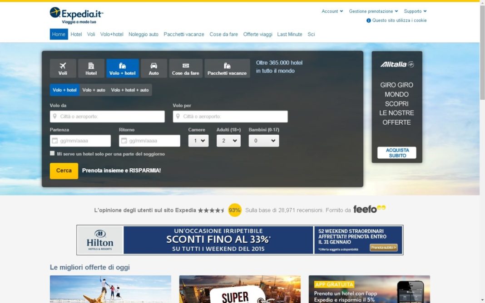Click the yellow Cerca button
Screen dimensions: 485x303
64,171
